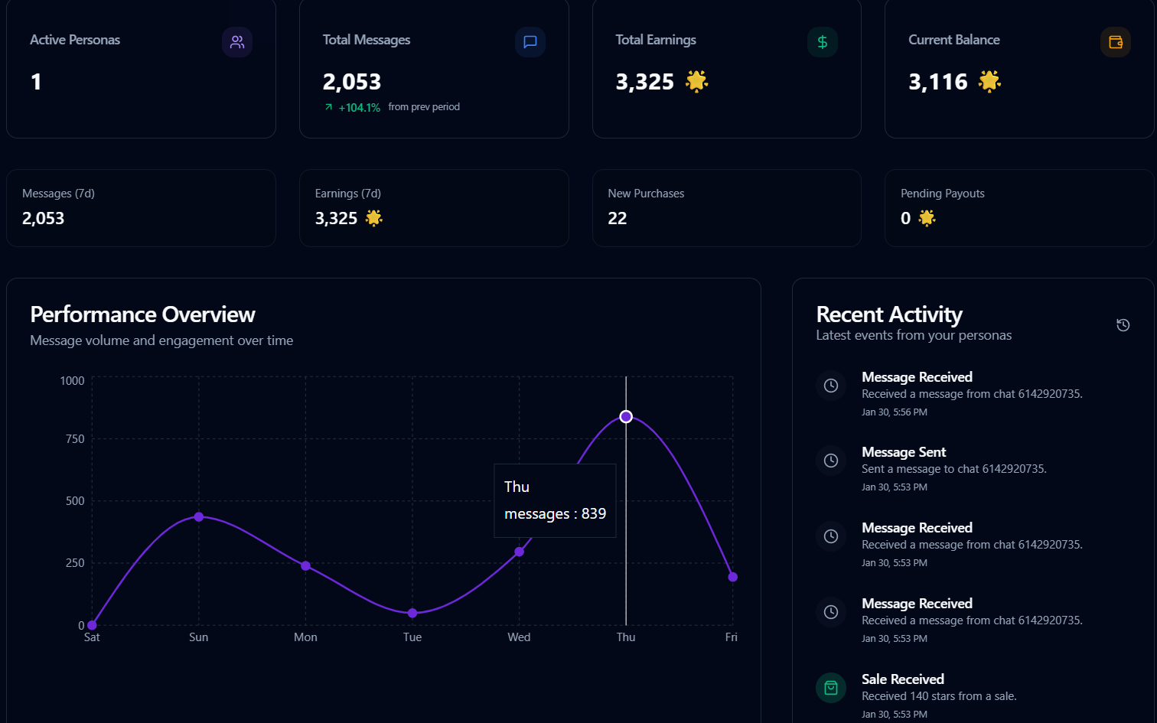Click the Thu messages tooltip
Viewport: 1157px width, 723px height.
(x=555, y=500)
